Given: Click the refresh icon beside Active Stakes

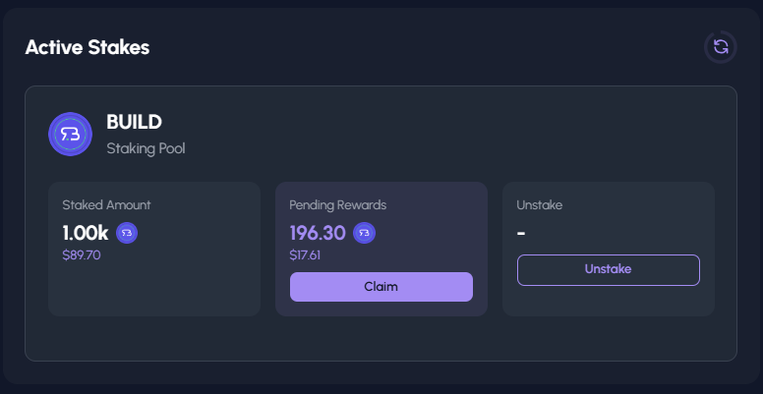Looking at the screenshot, I should 721,46.
